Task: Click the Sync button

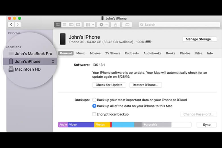Action: tap(207, 125)
